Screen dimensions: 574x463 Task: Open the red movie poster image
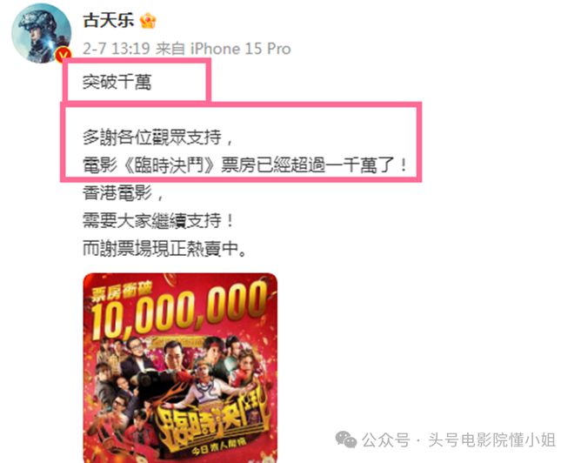coord(180,368)
